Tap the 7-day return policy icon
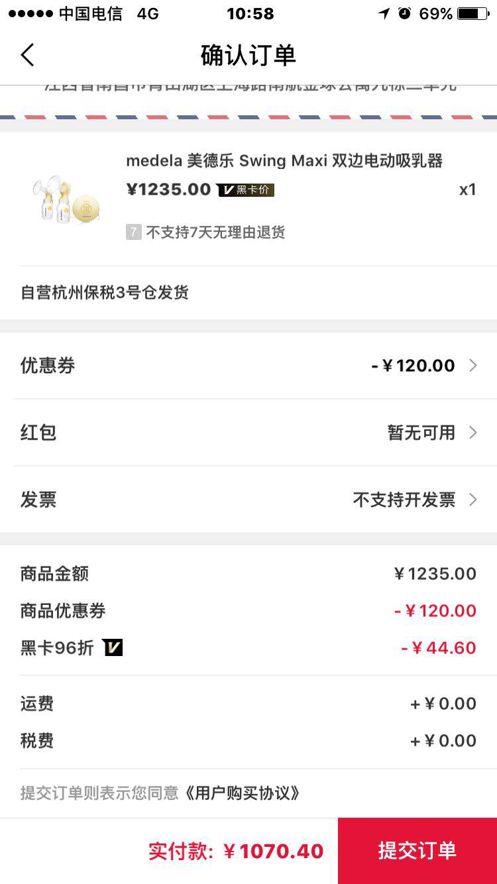The height and width of the screenshot is (884, 497). [134, 232]
